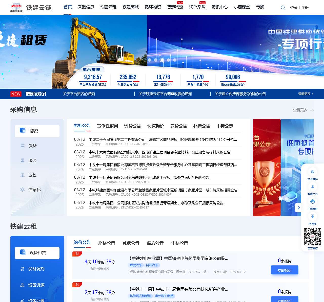Click the 设备 category icon
The width and height of the screenshot is (324, 302).
(x=23, y=146)
